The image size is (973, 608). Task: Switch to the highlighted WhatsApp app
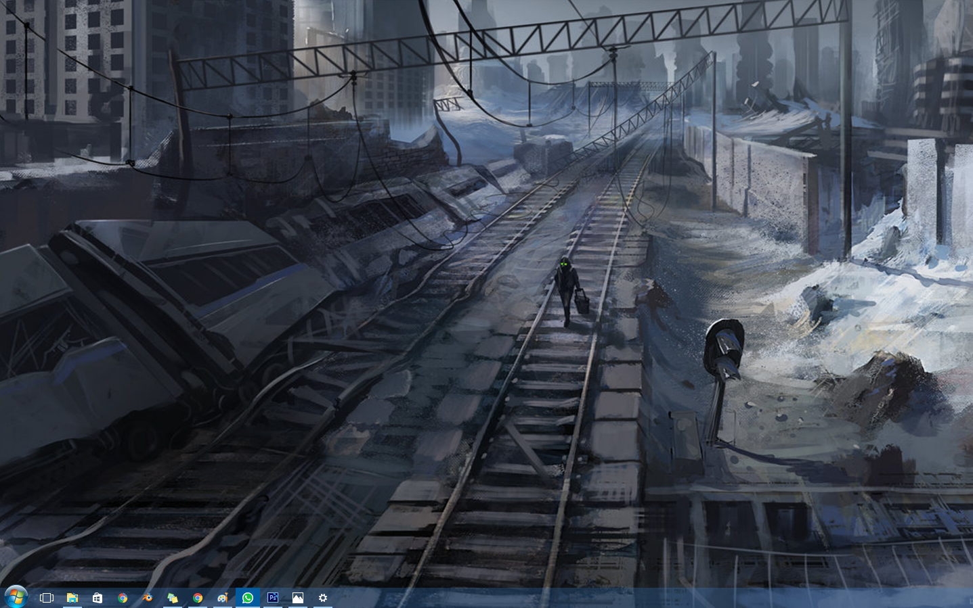248,598
